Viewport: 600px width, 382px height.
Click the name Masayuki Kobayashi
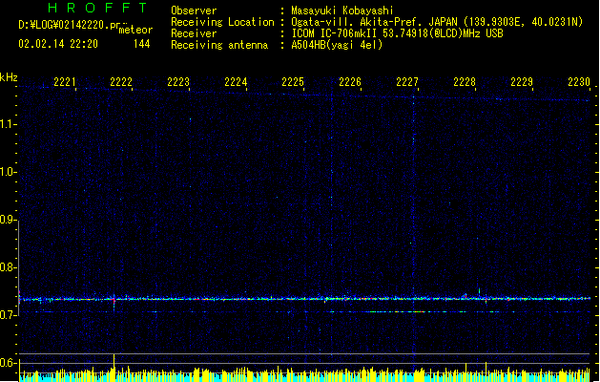coord(342,11)
